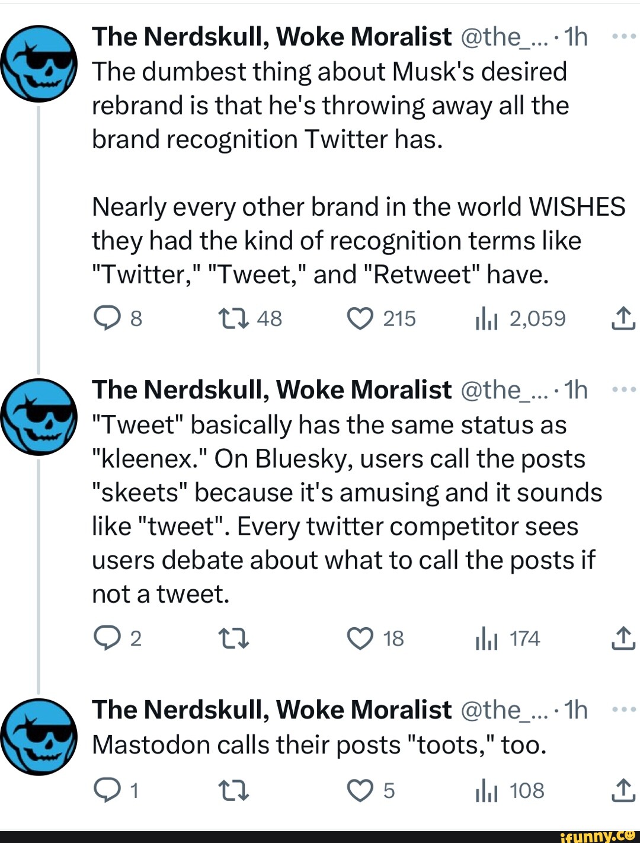Retweet the tweet about Bluesky "skeets"
640x843 pixels.
tap(234, 638)
